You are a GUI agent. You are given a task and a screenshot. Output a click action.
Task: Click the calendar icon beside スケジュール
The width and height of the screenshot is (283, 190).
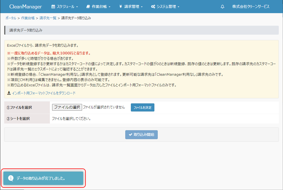click(54, 6)
